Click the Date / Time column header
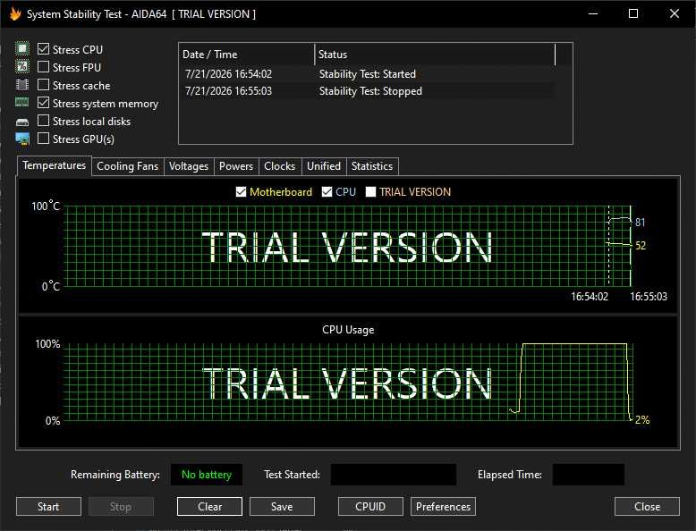Image resolution: width=696 pixels, height=531 pixels. click(247, 55)
